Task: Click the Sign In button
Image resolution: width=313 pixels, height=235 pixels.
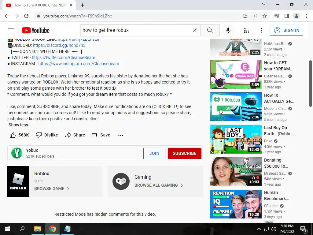Action: (286, 30)
